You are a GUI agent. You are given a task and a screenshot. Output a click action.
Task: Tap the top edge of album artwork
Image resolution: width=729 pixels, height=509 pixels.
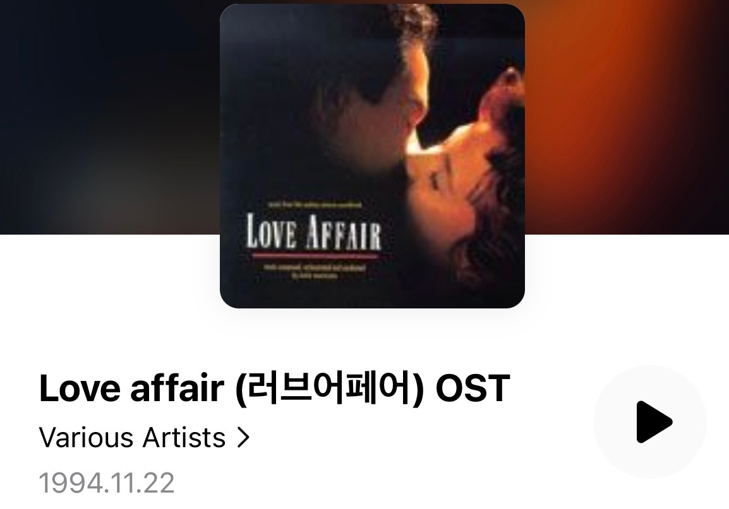pos(372,6)
